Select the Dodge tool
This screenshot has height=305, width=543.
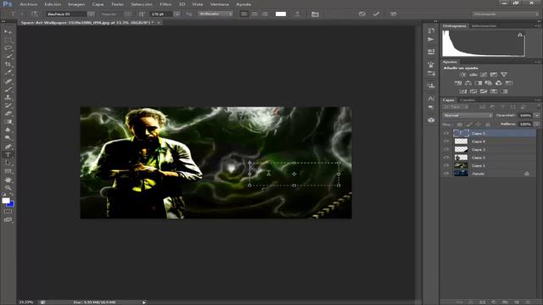(8, 138)
